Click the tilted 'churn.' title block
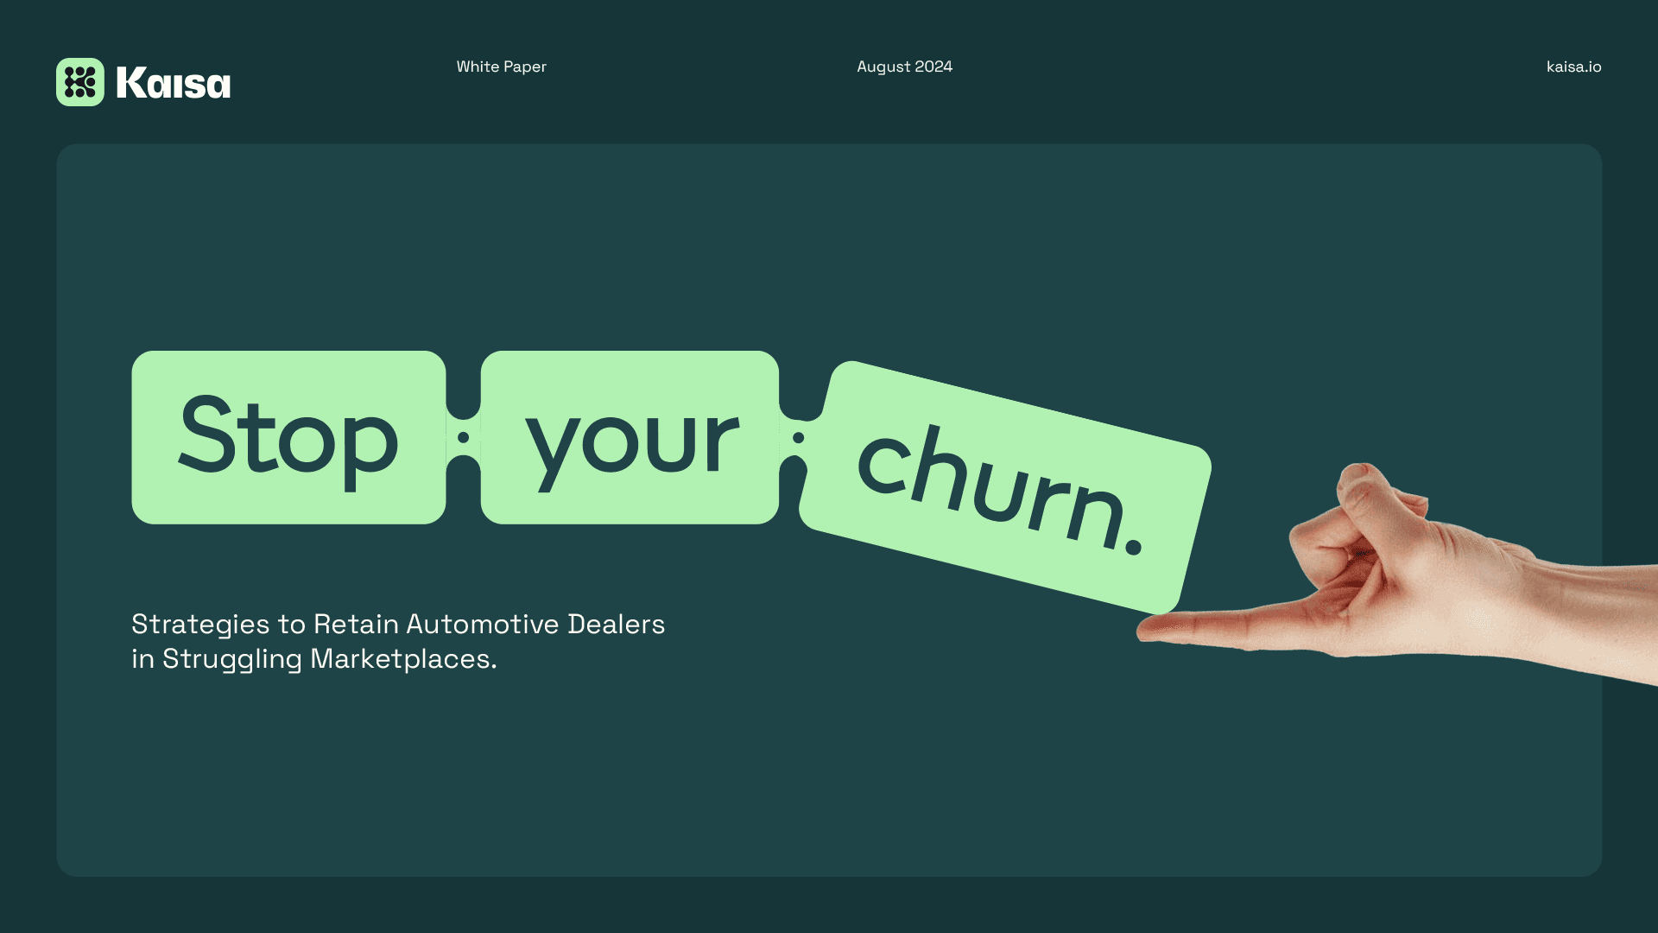 1005,488
